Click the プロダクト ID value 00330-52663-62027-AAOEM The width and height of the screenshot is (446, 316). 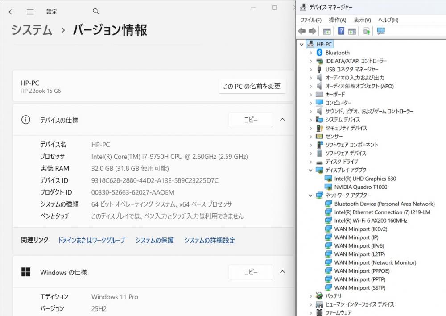click(x=132, y=192)
